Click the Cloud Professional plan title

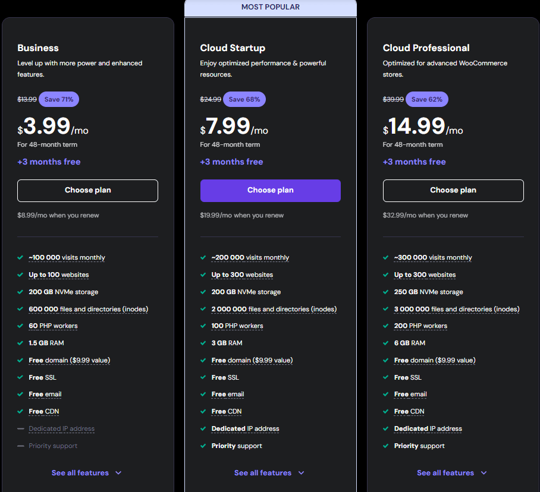(426, 48)
